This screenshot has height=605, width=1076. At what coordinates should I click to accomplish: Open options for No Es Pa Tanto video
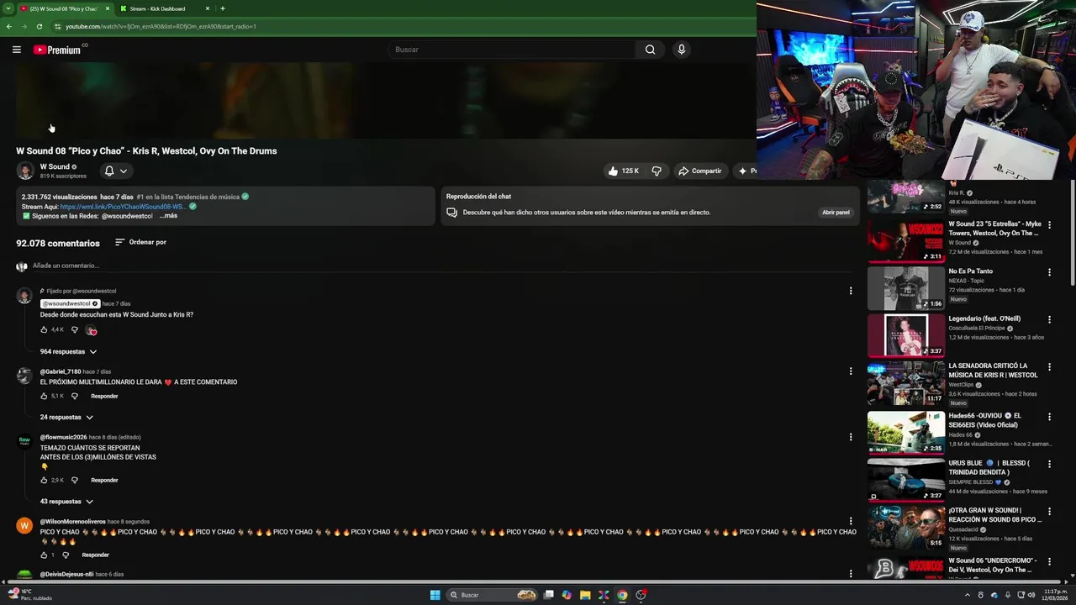point(1049,271)
